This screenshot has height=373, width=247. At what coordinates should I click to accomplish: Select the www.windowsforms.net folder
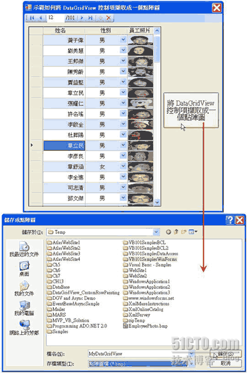(x=149, y=298)
